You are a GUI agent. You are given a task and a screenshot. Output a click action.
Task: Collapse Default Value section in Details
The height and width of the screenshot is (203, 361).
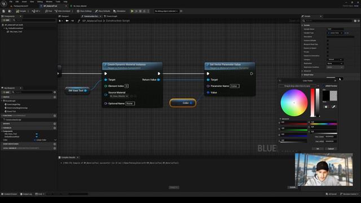coord(302,75)
